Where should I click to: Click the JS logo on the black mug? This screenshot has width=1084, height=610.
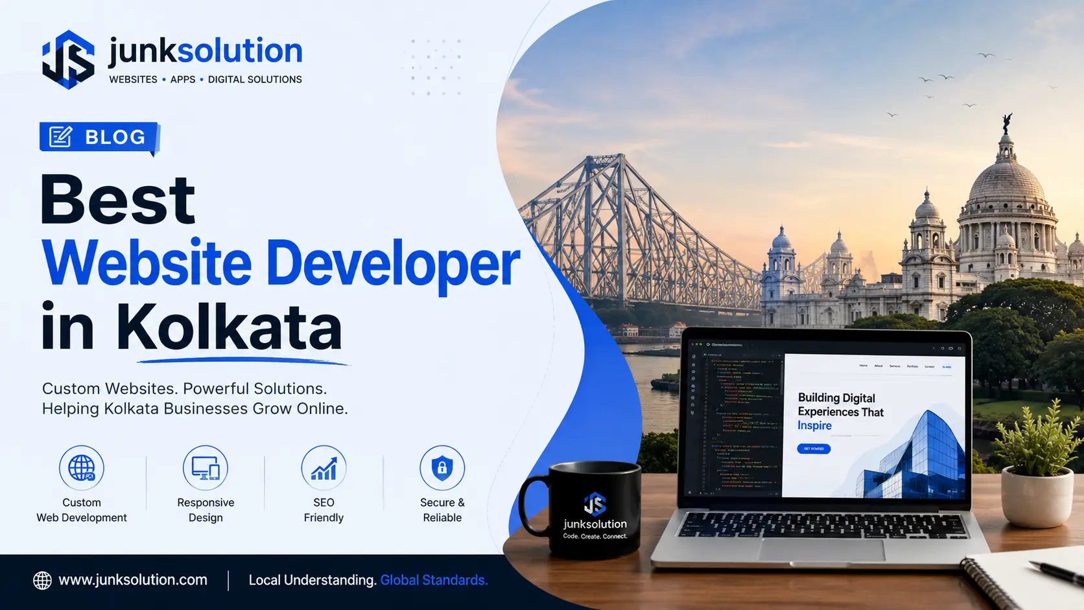[595, 504]
